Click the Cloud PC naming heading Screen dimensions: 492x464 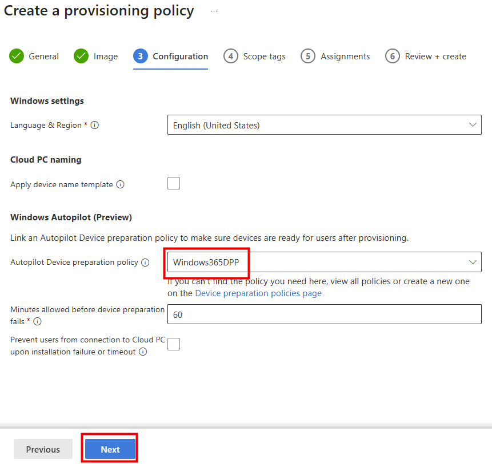pos(46,160)
